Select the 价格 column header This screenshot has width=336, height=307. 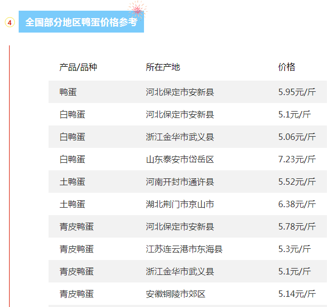(286, 67)
